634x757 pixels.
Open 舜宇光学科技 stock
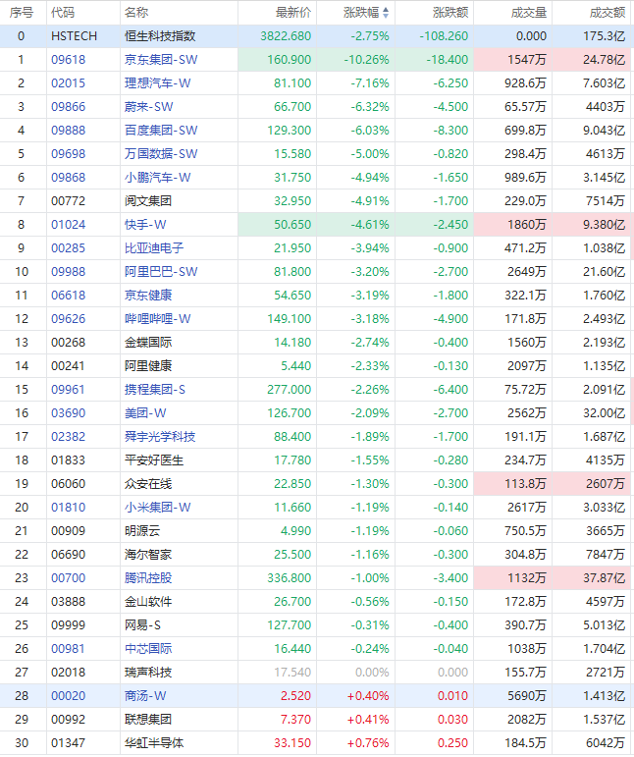(160, 437)
